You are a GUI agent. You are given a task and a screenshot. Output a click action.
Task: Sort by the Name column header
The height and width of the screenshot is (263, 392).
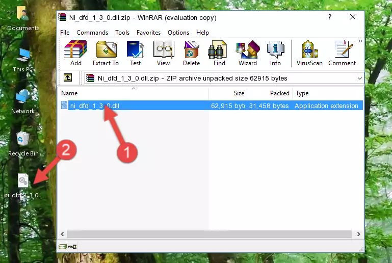pos(134,93)
